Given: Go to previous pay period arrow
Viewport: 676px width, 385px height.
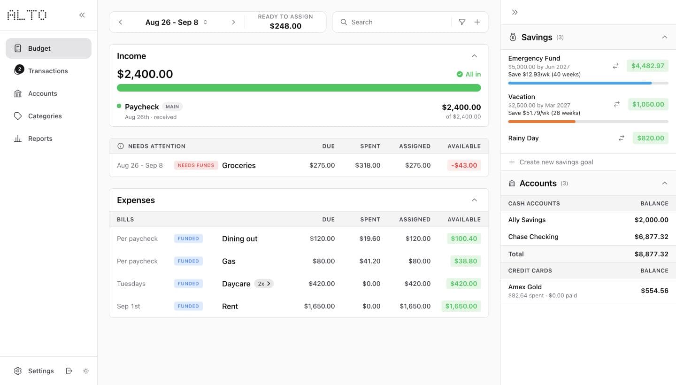Looking at the screenshot, I should 121,22.
